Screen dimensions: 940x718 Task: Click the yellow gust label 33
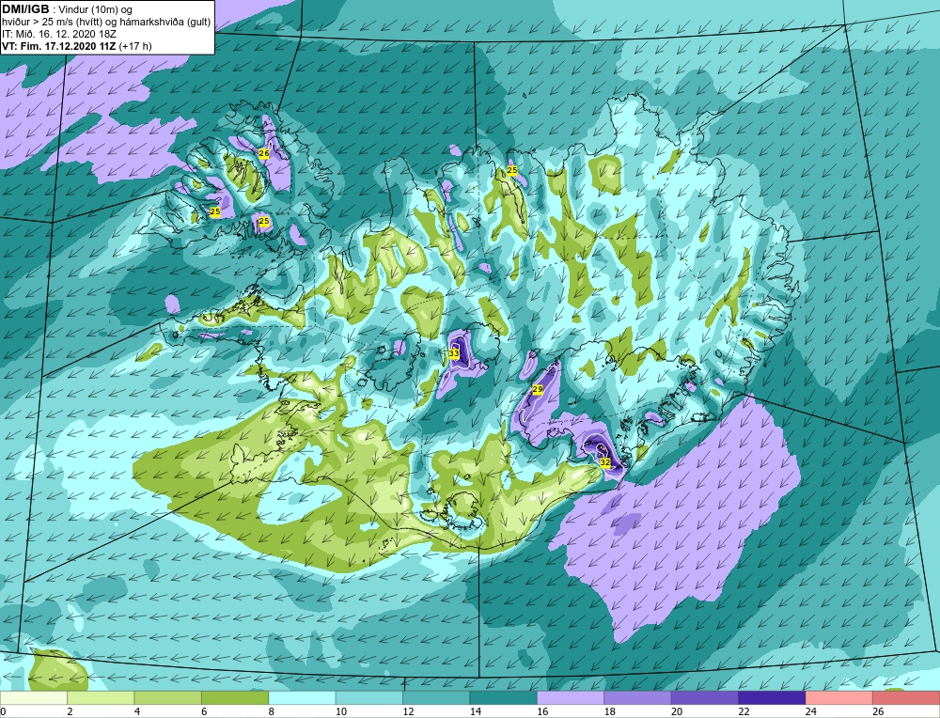tap(454, 354)
